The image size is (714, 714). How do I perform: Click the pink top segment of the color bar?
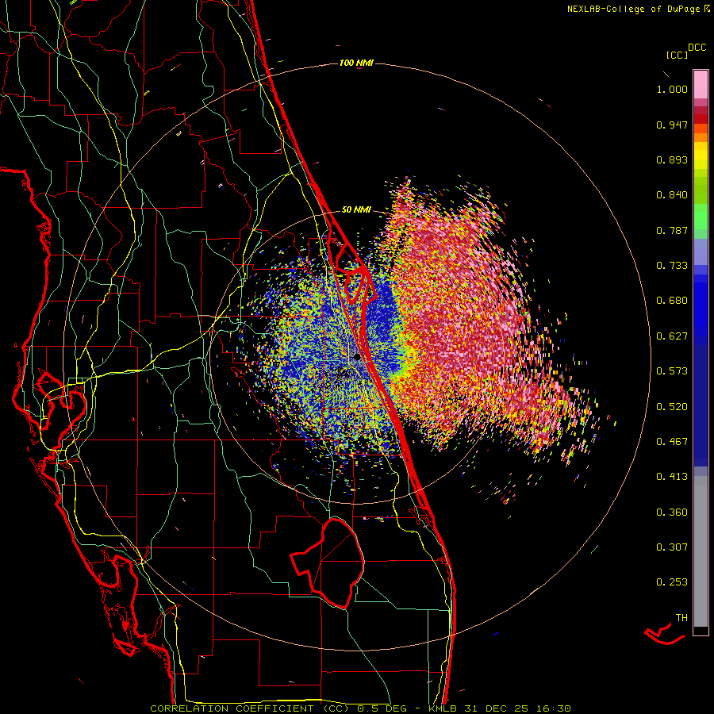click(701, 85)
